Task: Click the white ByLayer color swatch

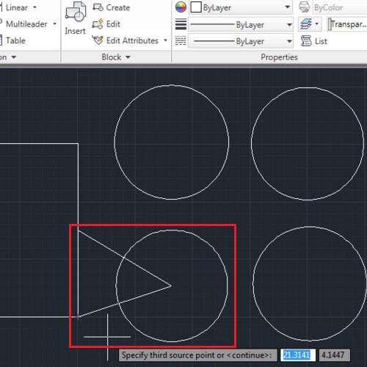Action: click(196, 7)
